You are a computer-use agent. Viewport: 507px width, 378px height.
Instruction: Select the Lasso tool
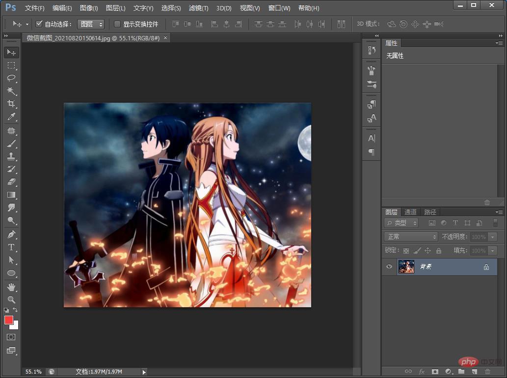(11, 78)
